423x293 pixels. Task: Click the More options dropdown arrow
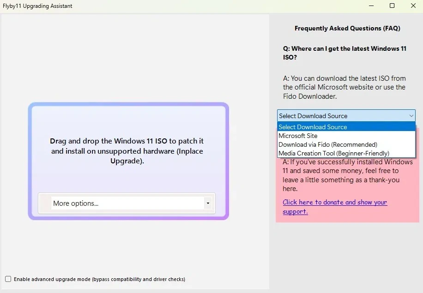(x=208, y=203)
